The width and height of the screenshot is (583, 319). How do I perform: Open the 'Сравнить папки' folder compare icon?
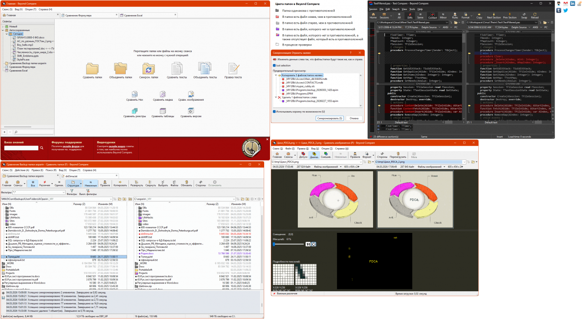(x=92, y=69)
